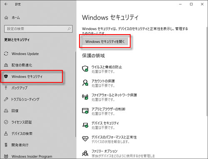Image resolution: width=208 pixels, height=159 pixels.
Task: Open アプリとブラウザーの制御 link
Action: pyautogui.click(x=108, y=109)
